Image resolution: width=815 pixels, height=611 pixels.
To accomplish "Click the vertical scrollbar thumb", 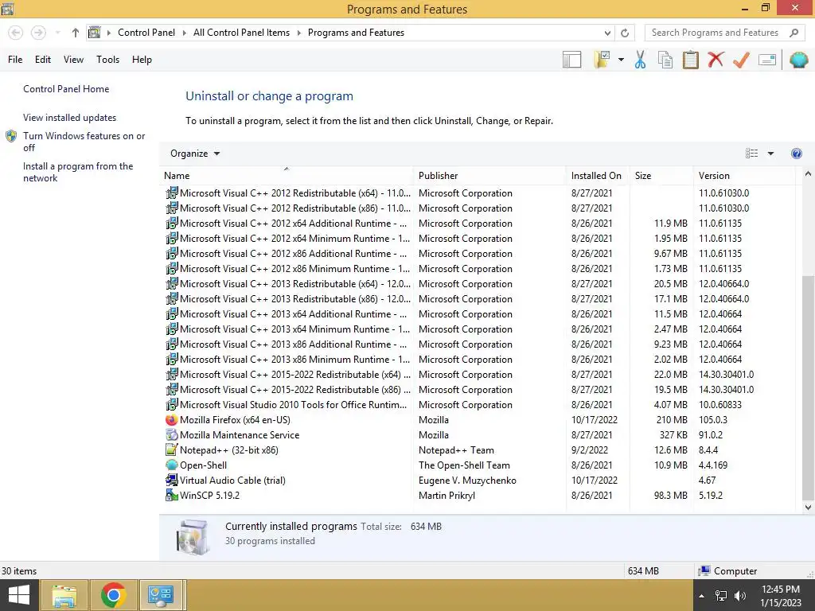I will click(x=808, y=387).
